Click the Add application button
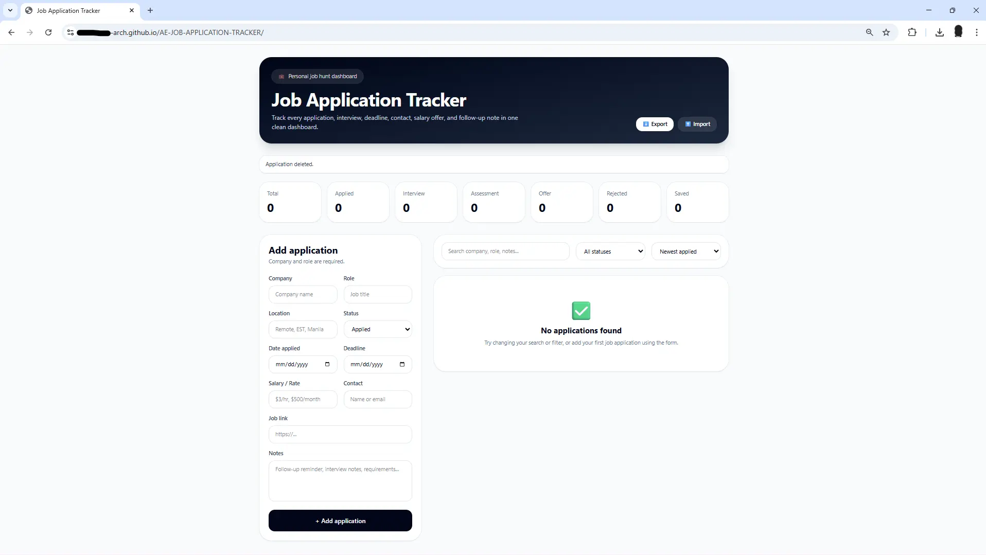Image resolution: width=986 pixels, height=555 pixels. tap(340, 521)
